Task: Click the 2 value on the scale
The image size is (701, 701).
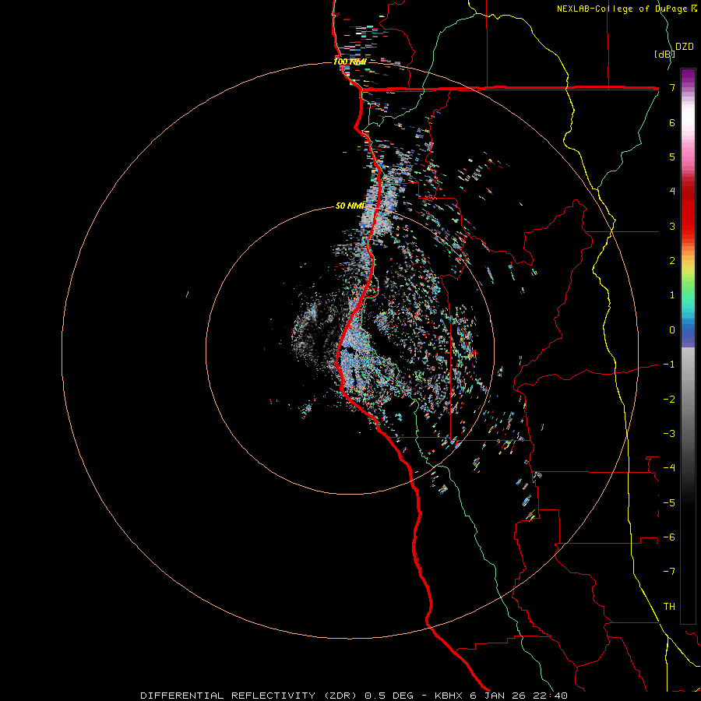Action: (672, 261)
